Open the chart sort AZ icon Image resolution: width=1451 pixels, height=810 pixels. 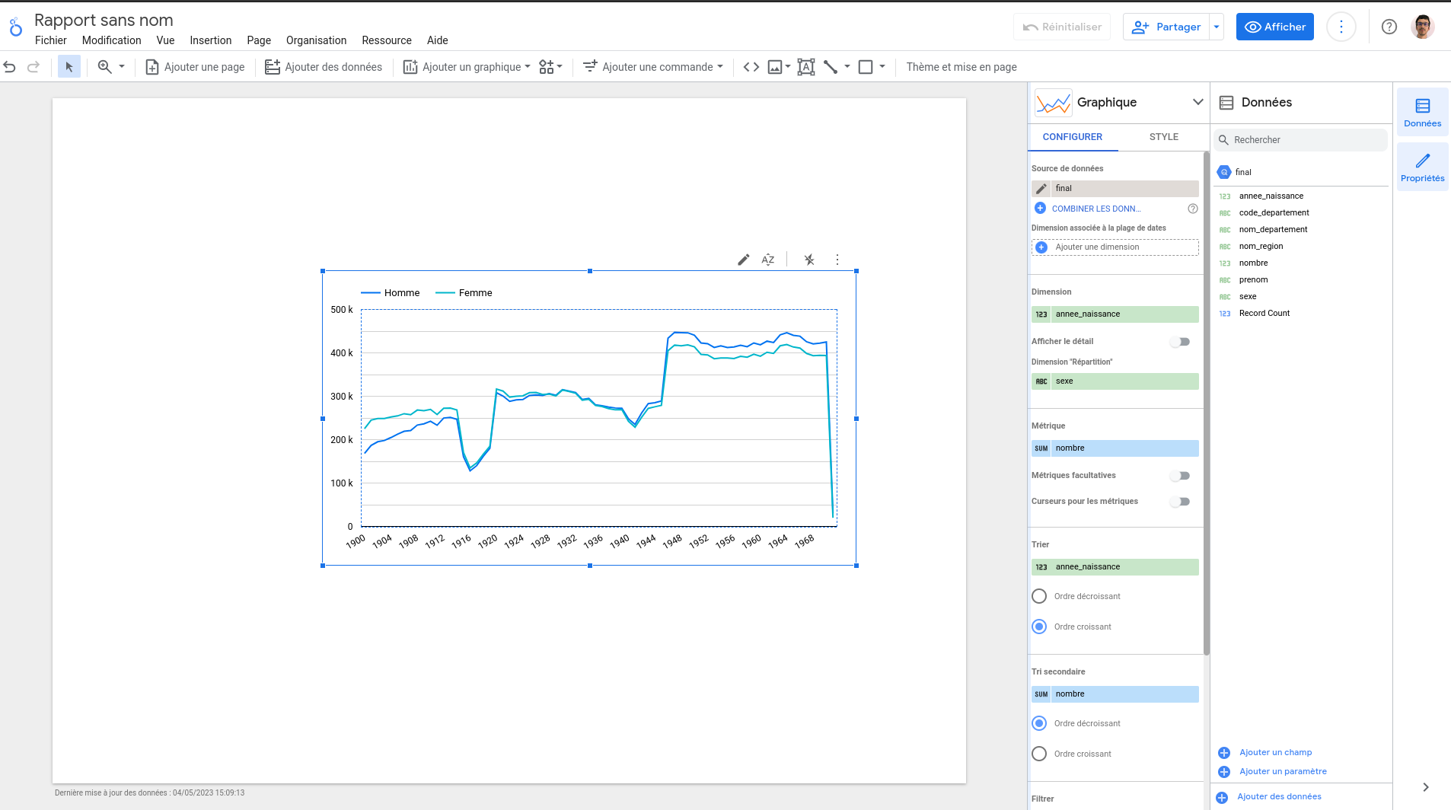(x=768, y=260)
